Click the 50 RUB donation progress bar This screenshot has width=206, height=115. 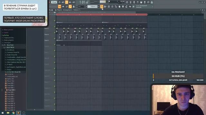pyautogui.click(x=178, y=76)
